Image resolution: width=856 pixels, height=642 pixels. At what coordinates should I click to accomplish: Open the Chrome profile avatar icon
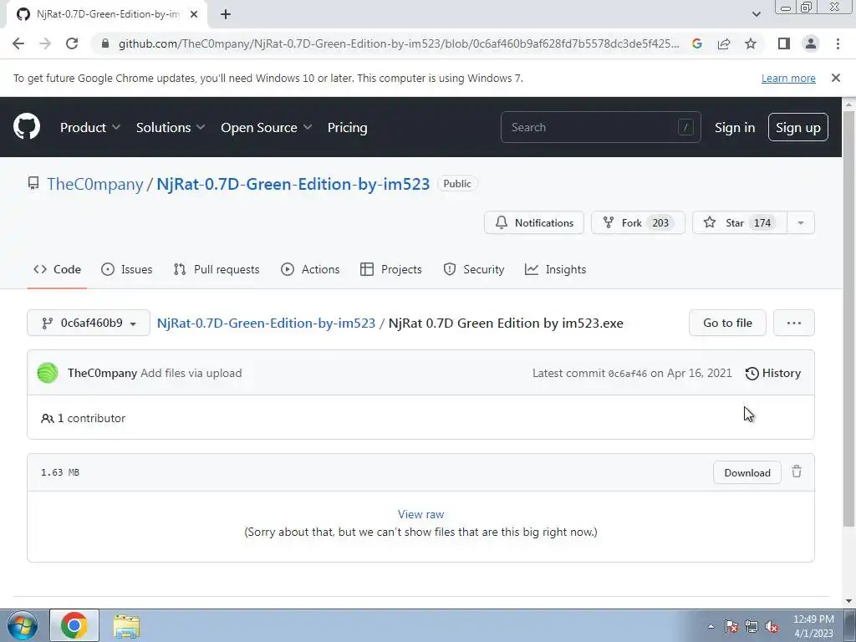[811, 43]
